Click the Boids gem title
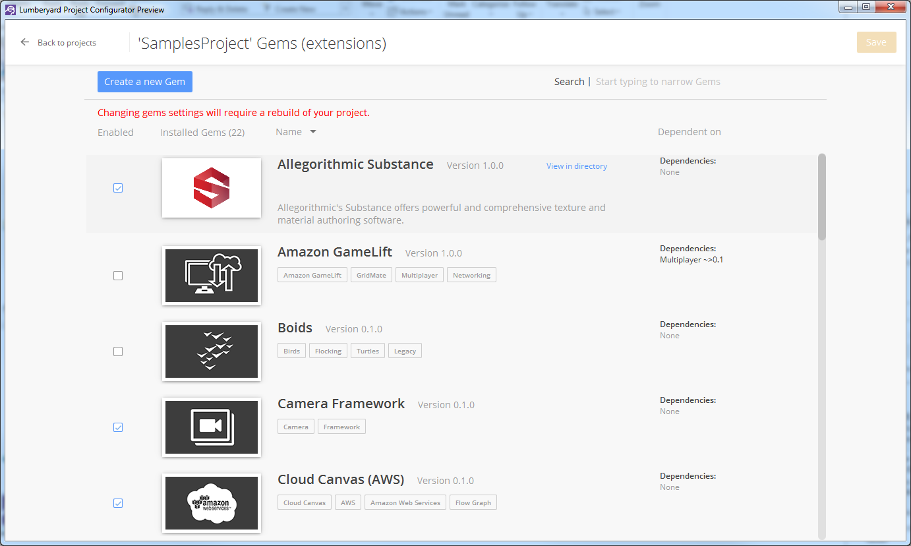The width and height of the screenshot is (911, 546). pos(295,328)
